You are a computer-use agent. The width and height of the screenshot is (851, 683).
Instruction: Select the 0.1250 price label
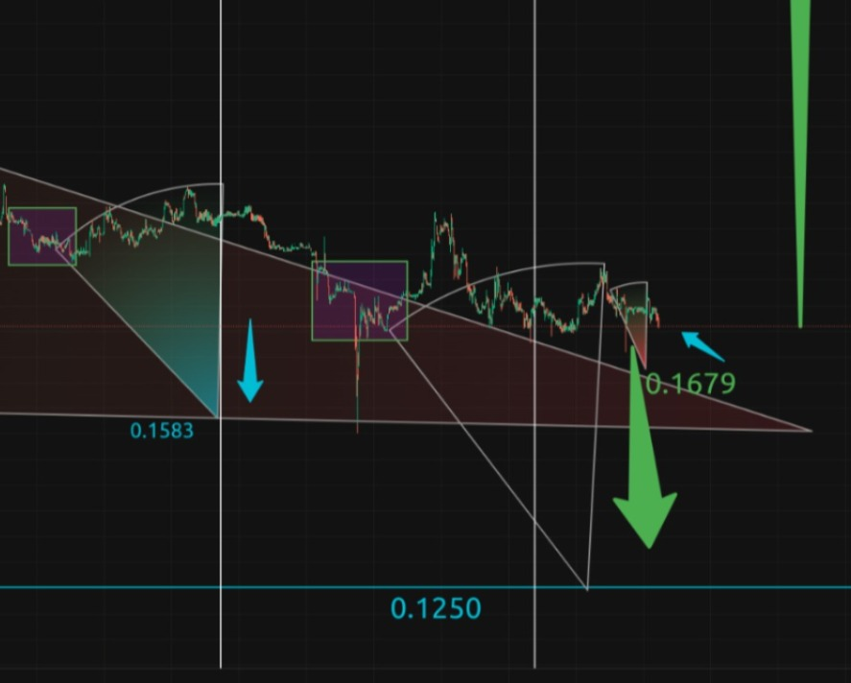(436, 608)
